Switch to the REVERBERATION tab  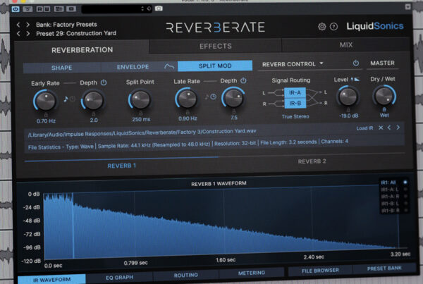[x=82, y=49]
